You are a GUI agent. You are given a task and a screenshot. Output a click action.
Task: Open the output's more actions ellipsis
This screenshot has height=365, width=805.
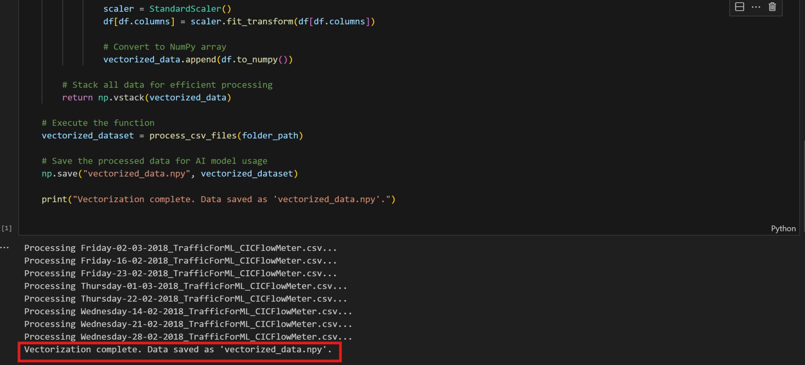tap(5, 248)
